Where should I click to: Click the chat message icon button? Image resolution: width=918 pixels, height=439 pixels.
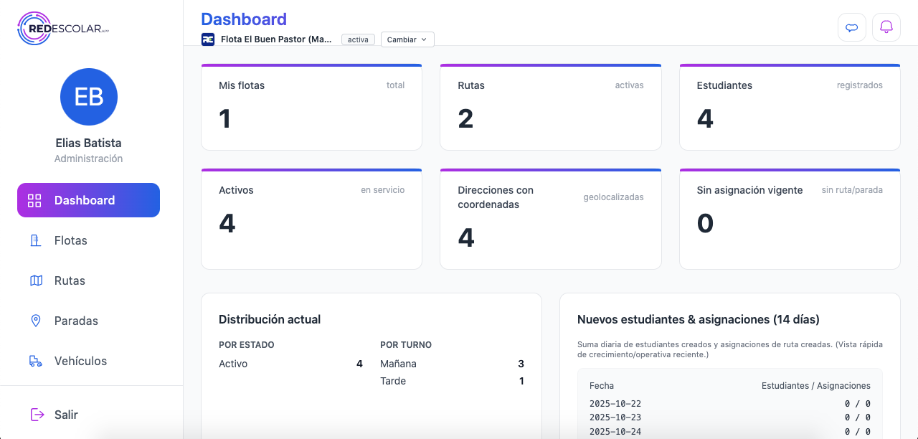(x=852, y=27)
